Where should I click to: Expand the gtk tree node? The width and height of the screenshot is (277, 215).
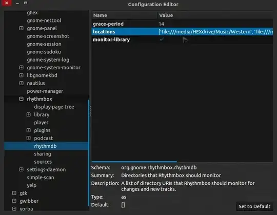tap(14, 193)
